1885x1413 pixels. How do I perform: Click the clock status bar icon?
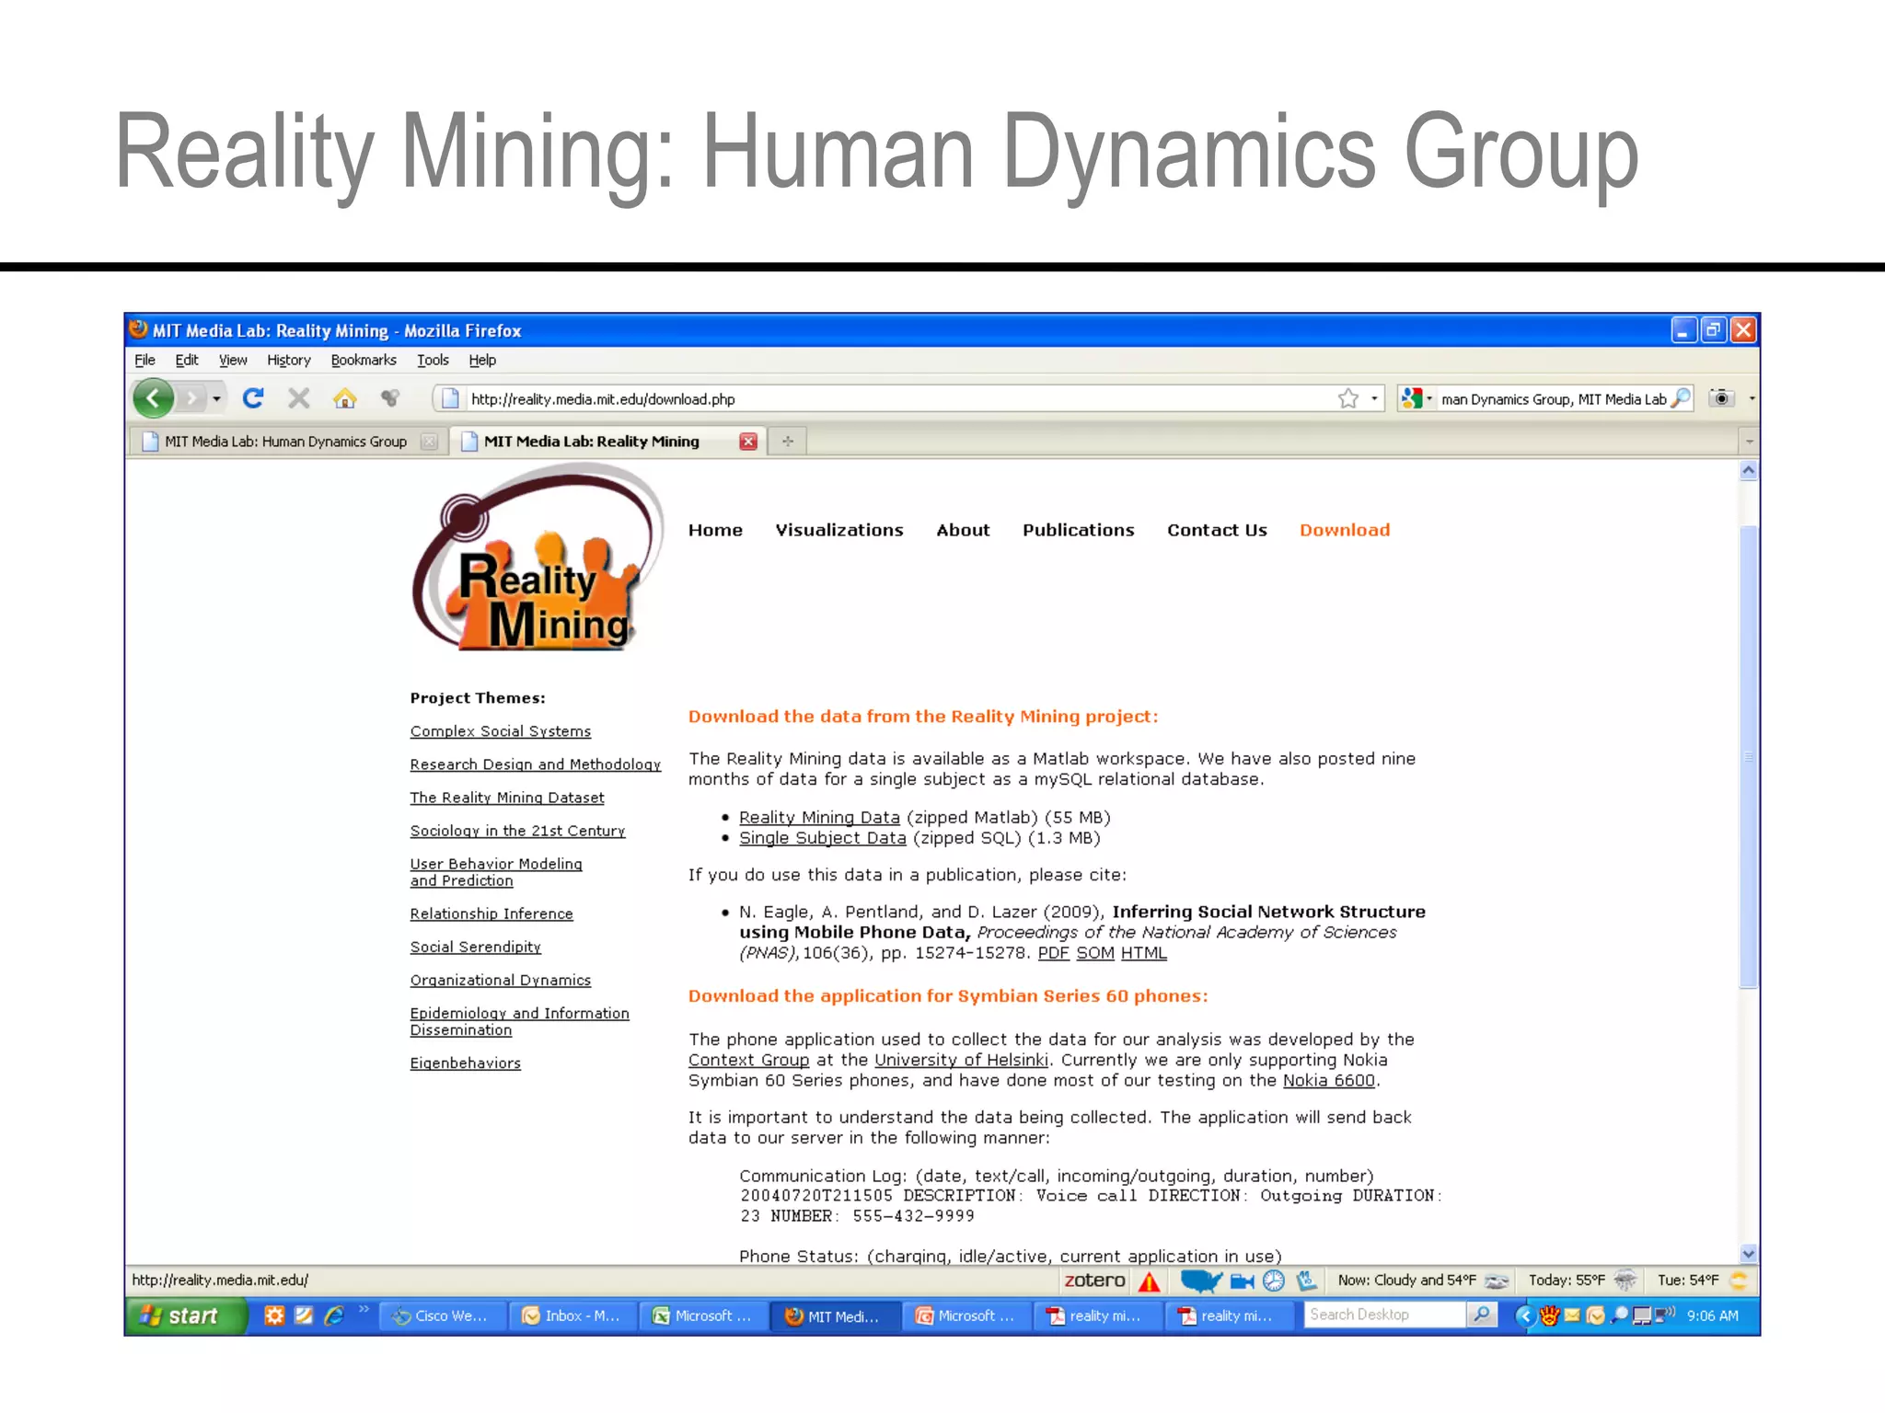[x=1274, y=1281]
